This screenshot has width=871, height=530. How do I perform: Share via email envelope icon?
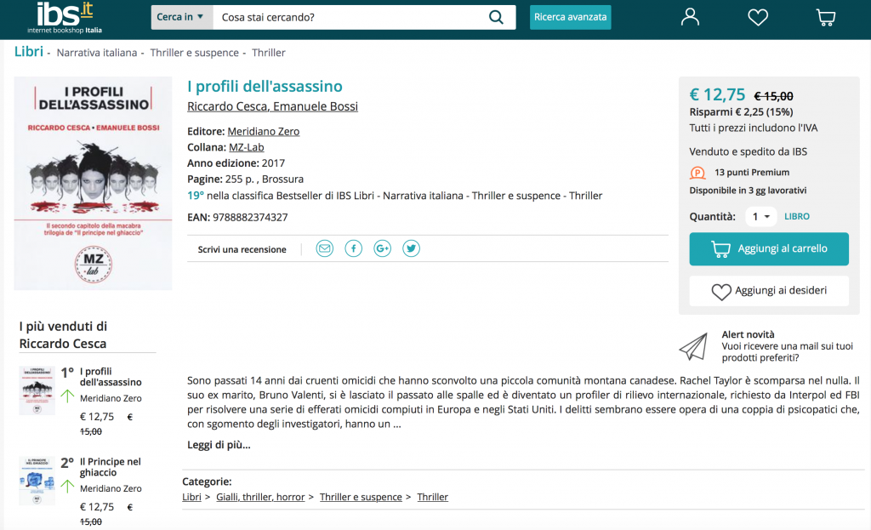(324, 248)
